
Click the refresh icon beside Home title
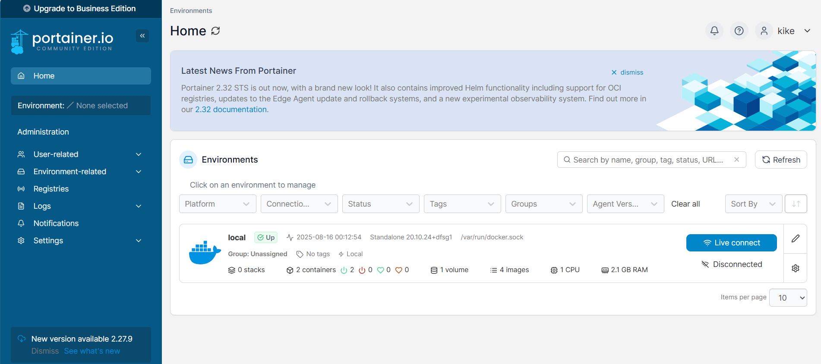click(x=215, y=31)
